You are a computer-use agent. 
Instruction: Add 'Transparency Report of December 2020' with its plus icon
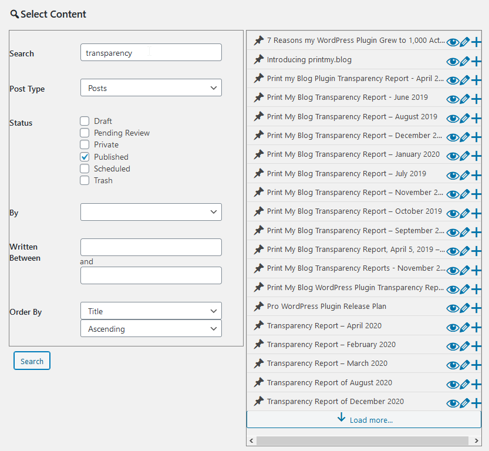coord(476,403)
